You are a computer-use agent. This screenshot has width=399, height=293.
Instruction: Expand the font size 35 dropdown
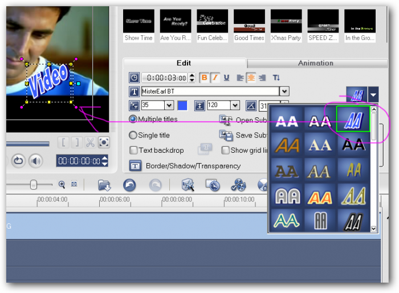[x=169, y=105]
